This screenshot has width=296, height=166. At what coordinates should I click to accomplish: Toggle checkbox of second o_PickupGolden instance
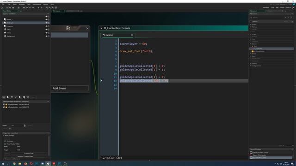click(4, 107)
